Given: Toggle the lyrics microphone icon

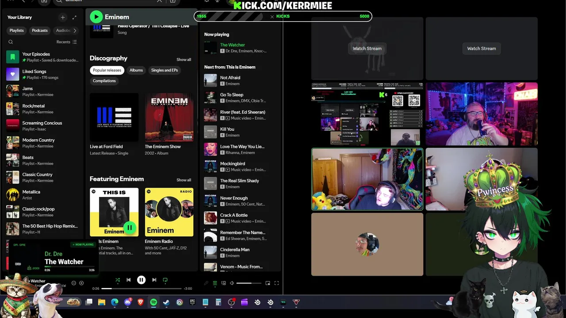Looking at the screenshot, I should pos(206,283).
